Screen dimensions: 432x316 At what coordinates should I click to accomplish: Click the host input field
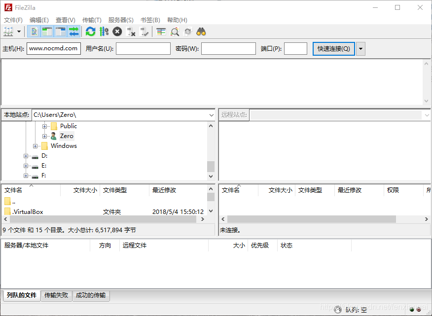[x=54, y=48]
